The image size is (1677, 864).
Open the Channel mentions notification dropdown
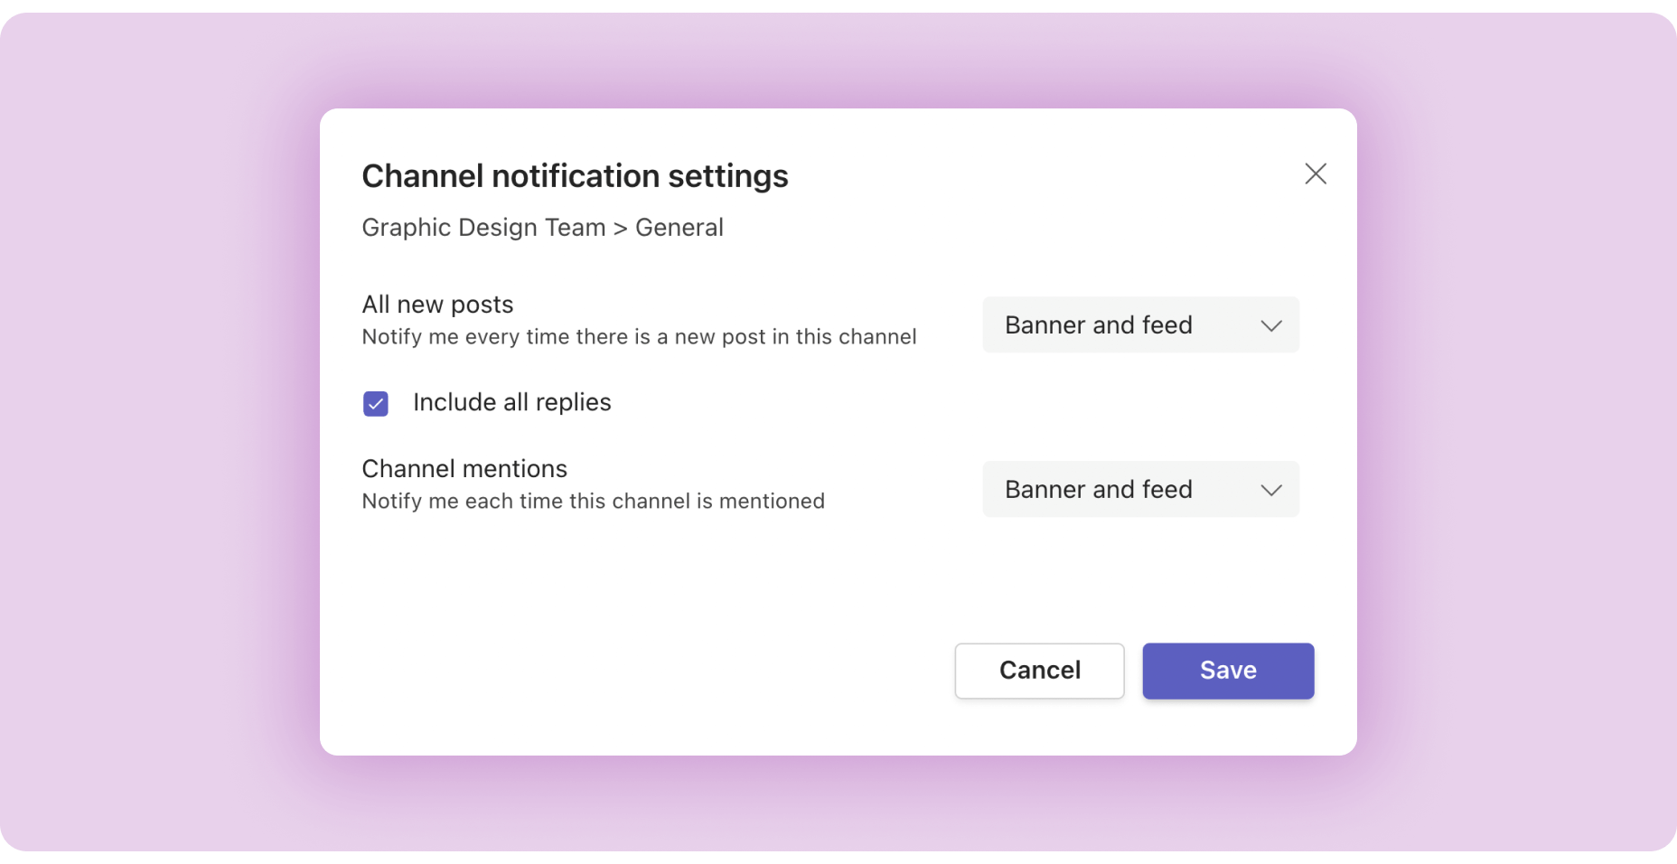[1141, 489]
